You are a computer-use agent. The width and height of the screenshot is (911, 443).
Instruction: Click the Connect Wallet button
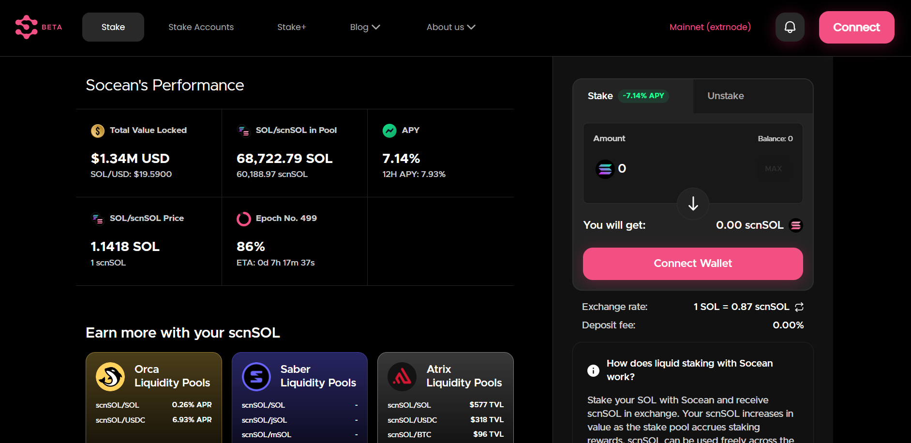click(693, 264)
